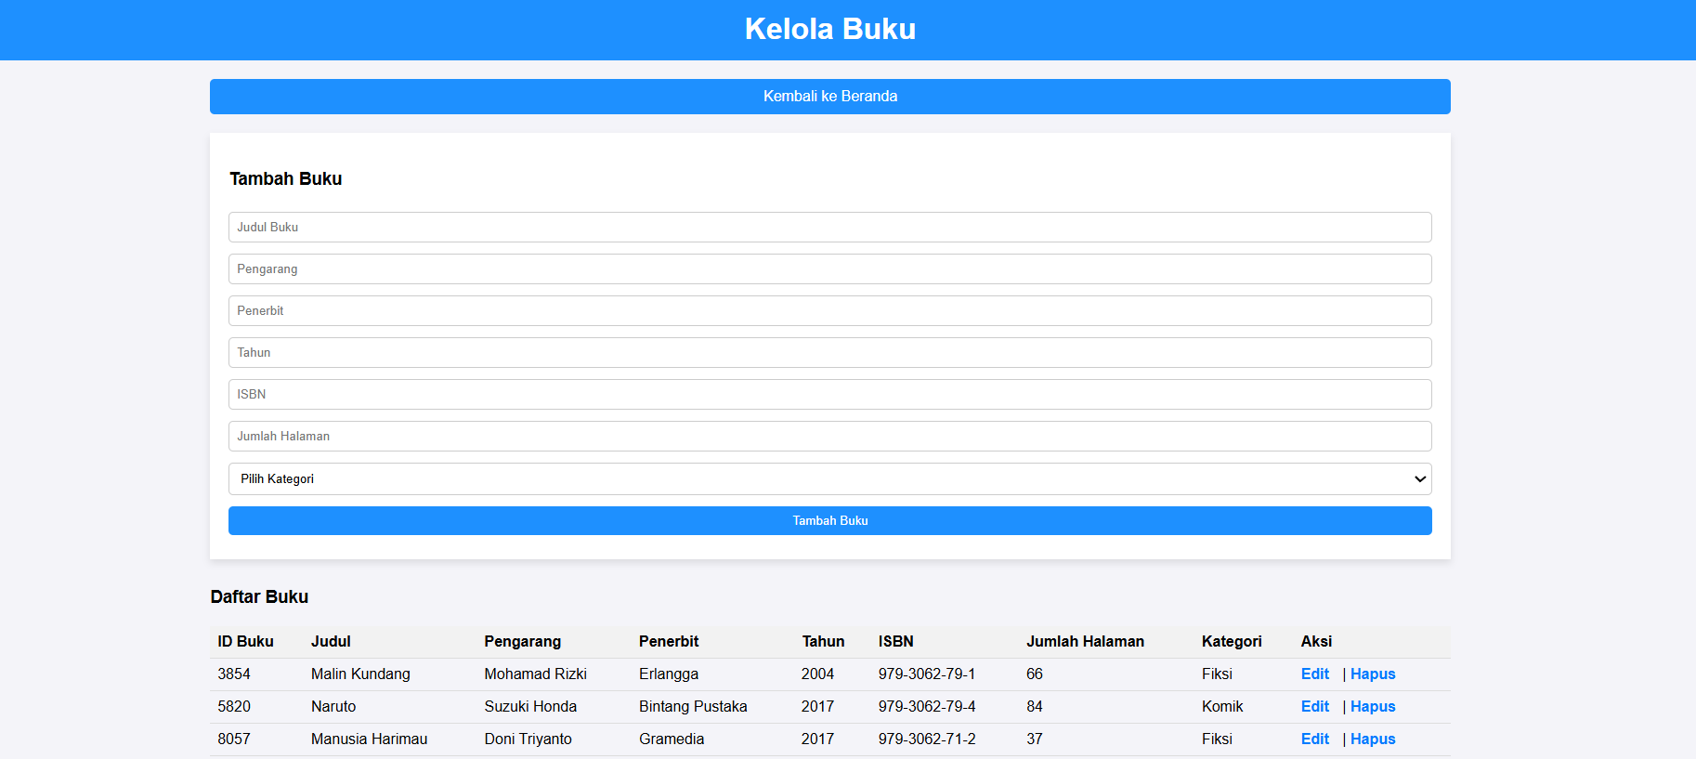The width and height of the screenshot is (1696, 759).
Task: Click the Erlangga publisher cell
Action: 669,674
